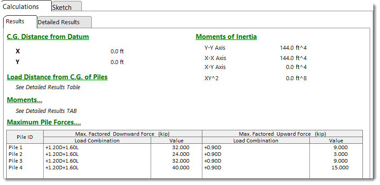Select the Results sub-tab
This screenshot has width=380, height=185.
pos(15,22)
